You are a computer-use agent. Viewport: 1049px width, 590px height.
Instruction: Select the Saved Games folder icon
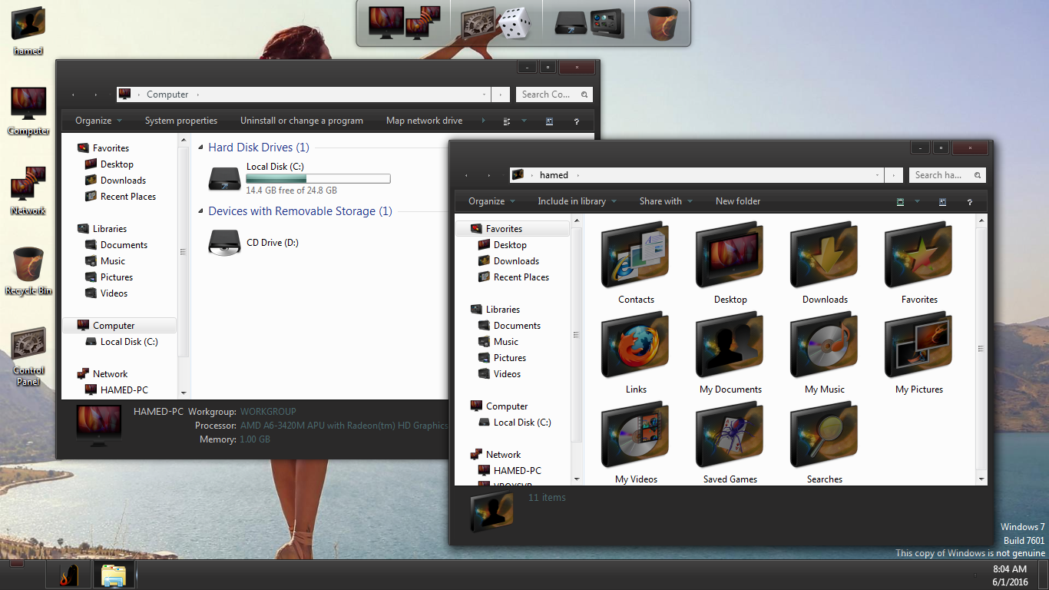click(x=730, y=436)
